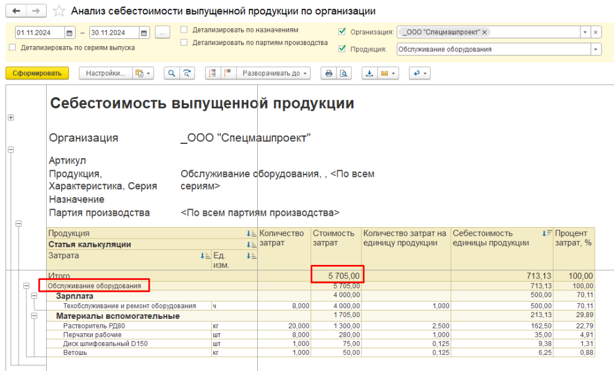Click sort icon in Продукция header
This screenshot has width=614, height=371.
click(x=251, y=233)
